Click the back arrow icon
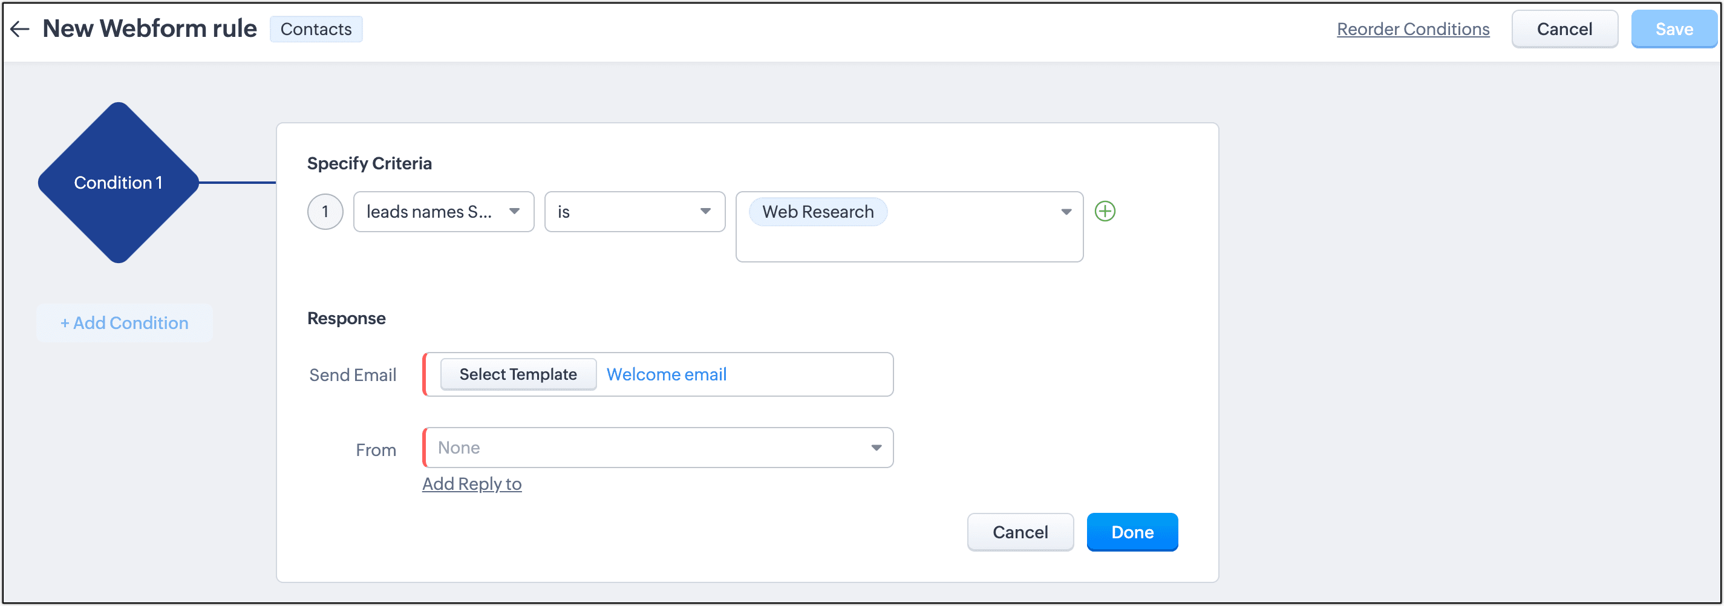Image resolution: width=1724 pixels, height=606 pixels. tap(20, 29)
